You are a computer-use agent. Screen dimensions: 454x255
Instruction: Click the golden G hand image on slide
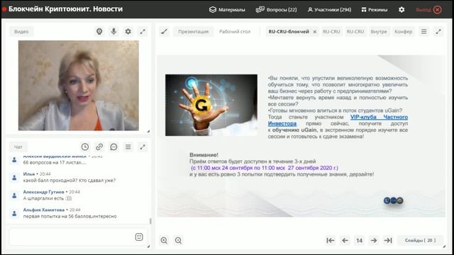pyautogui.click(x=211, y=105)
